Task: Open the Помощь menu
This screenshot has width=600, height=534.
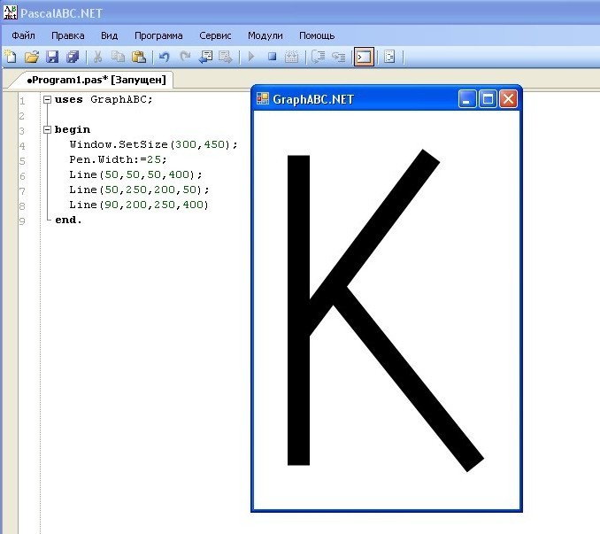Action: [317, 35]
